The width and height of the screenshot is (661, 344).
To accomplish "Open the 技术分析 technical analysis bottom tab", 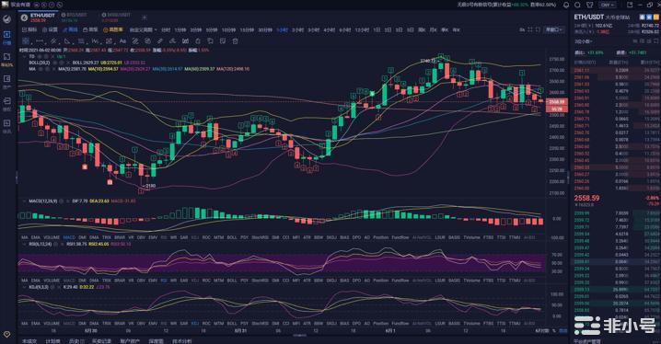I will click(181, 340).
